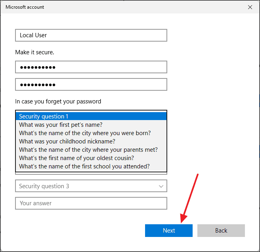
Task: Choose first name of your oldest cousin question
Action: coord(91,158)
